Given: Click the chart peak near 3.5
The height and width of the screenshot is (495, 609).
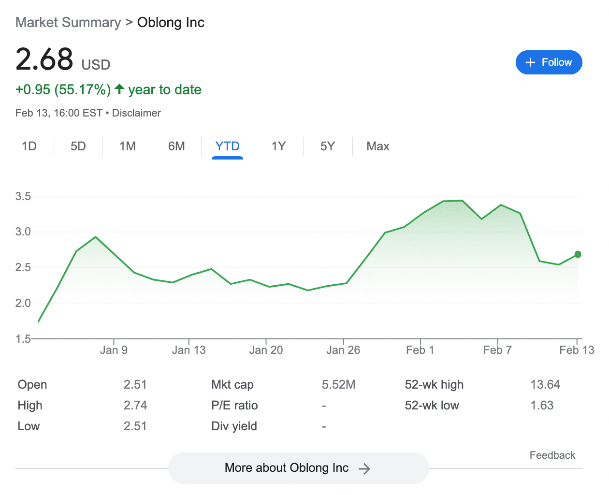Looking at the screenshot, I should tap(462, 200).
